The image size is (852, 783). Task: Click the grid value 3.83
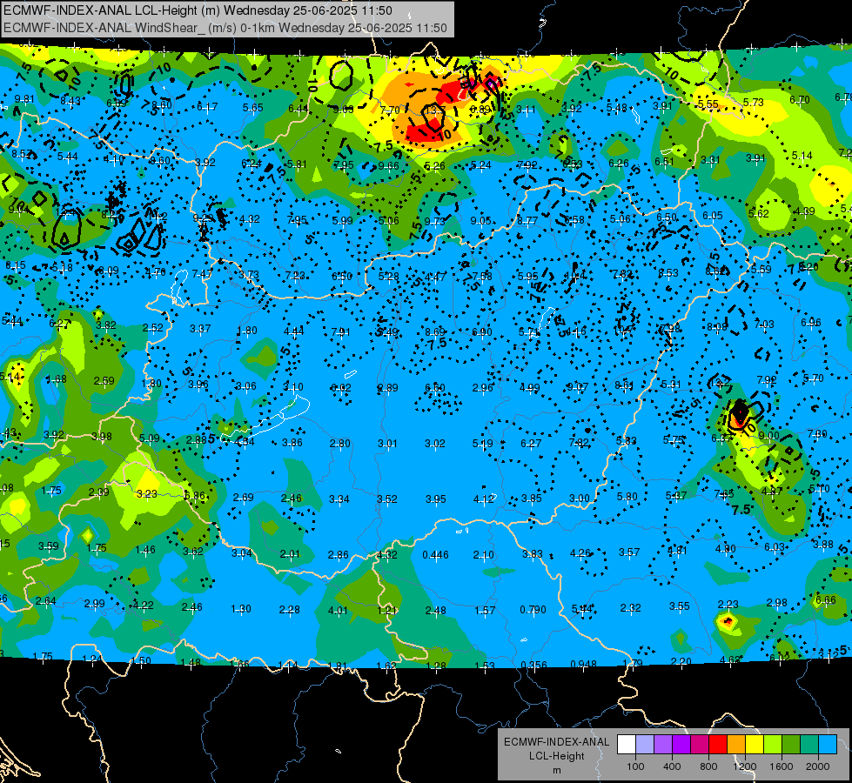pyautogui.click(x=533, y=553)
